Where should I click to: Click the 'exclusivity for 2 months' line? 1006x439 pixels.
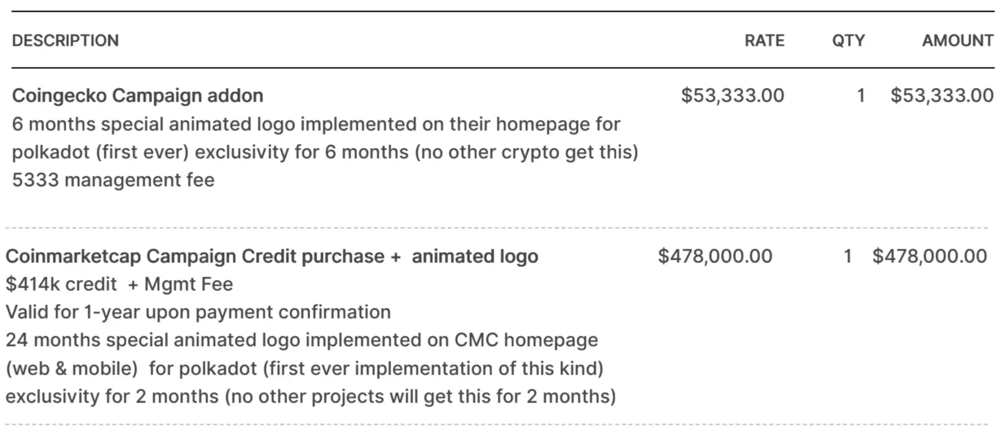coord(311,397)
